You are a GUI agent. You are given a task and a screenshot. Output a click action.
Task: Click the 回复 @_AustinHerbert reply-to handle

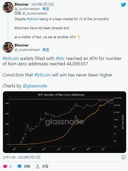(35, 14)
